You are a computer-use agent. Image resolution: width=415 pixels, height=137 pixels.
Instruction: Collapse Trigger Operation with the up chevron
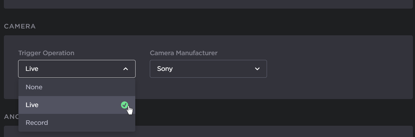[126, 69]
